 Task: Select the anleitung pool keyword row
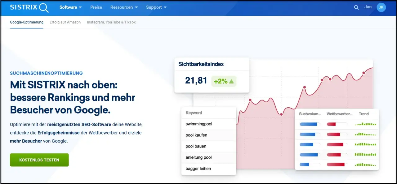[x=209, y=157]
